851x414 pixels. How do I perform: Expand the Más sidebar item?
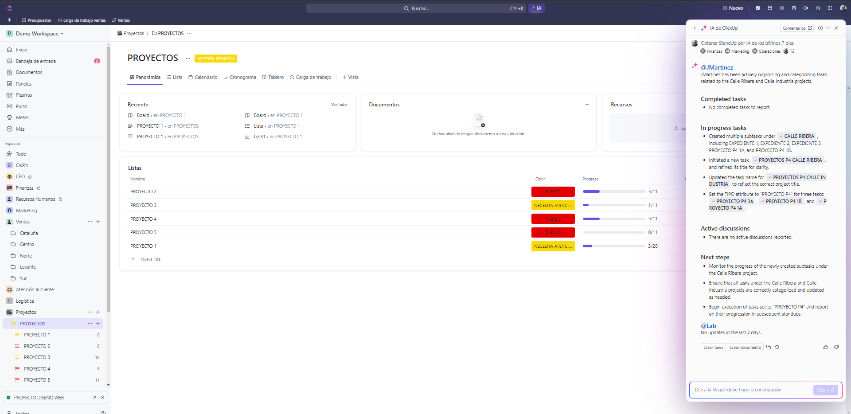coord(20,129)
